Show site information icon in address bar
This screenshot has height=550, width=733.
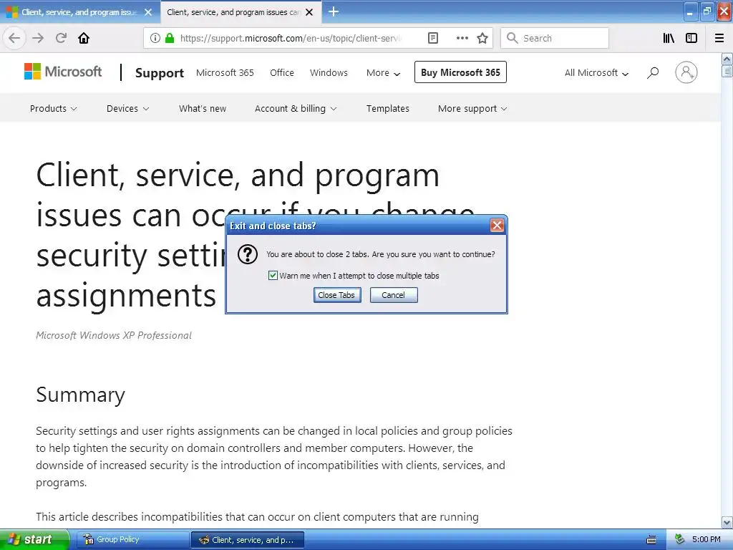coord(155,38)
